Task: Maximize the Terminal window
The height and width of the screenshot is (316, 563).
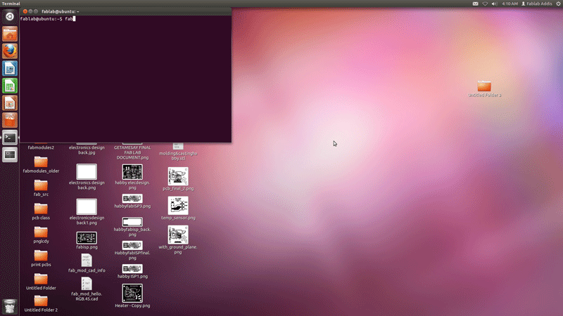Action: [x=36, y=11]
